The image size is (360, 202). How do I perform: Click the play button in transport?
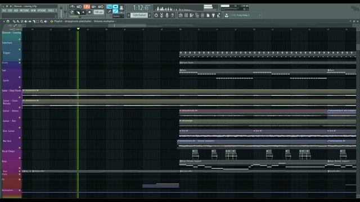(78, 12)
